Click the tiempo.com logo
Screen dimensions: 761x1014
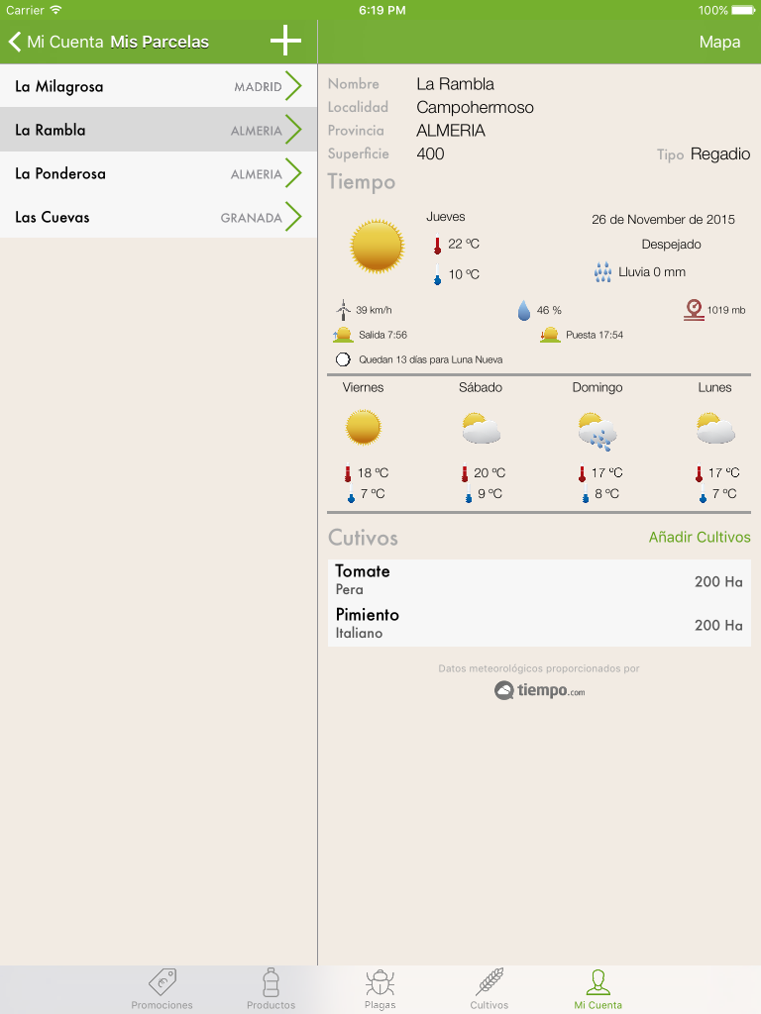[x=539, y=690]
